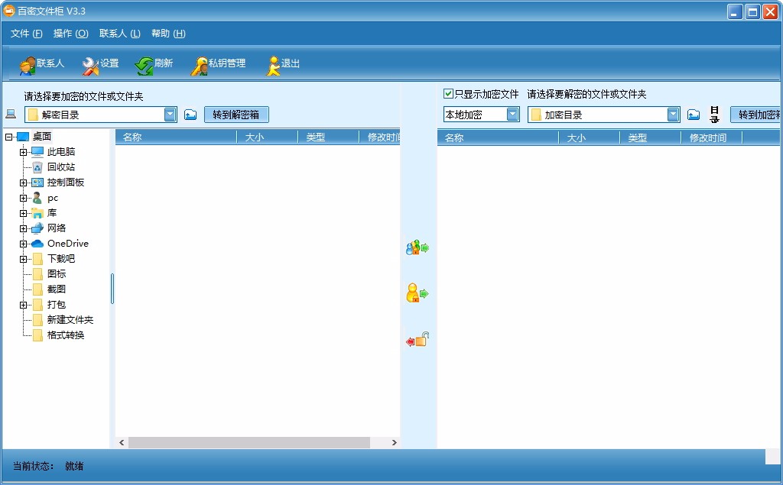
Task: Select 此电脑 icon in tree
Action: click(x=37, y=152)
